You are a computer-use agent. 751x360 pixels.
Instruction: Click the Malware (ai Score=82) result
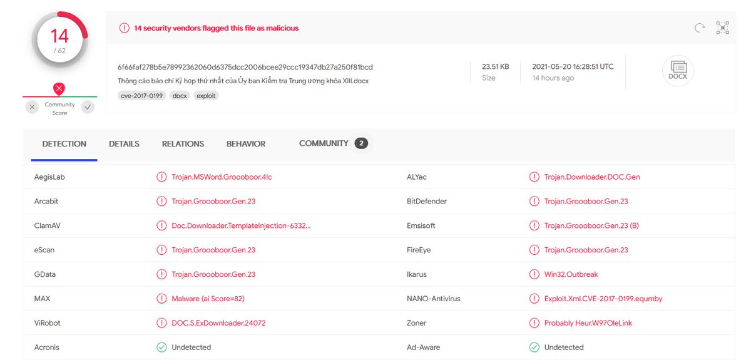[x=208, y=299]
